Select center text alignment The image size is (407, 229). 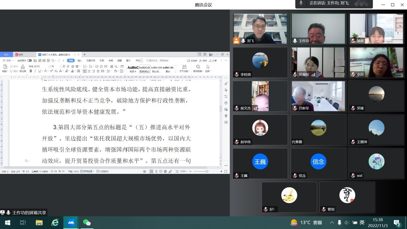(89, 71)
